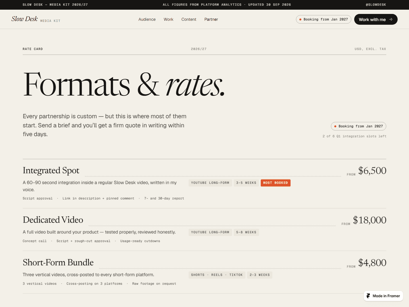Image resolution: width=409 pixels, height=307 pixels.
Task: Click the "Formats & rates." heading
Action: [124, 84]
